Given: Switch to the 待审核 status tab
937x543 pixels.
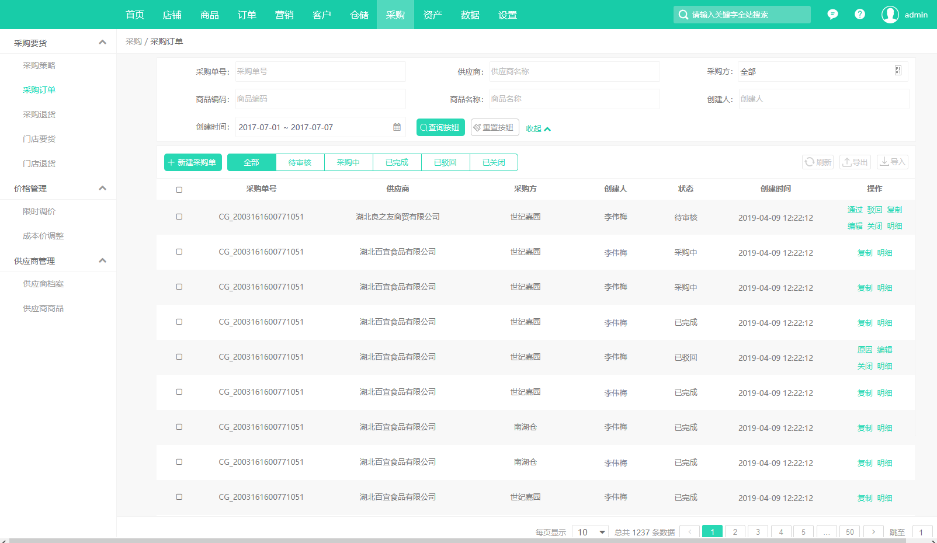Looking at the screenshot, I should pos(300,162).
